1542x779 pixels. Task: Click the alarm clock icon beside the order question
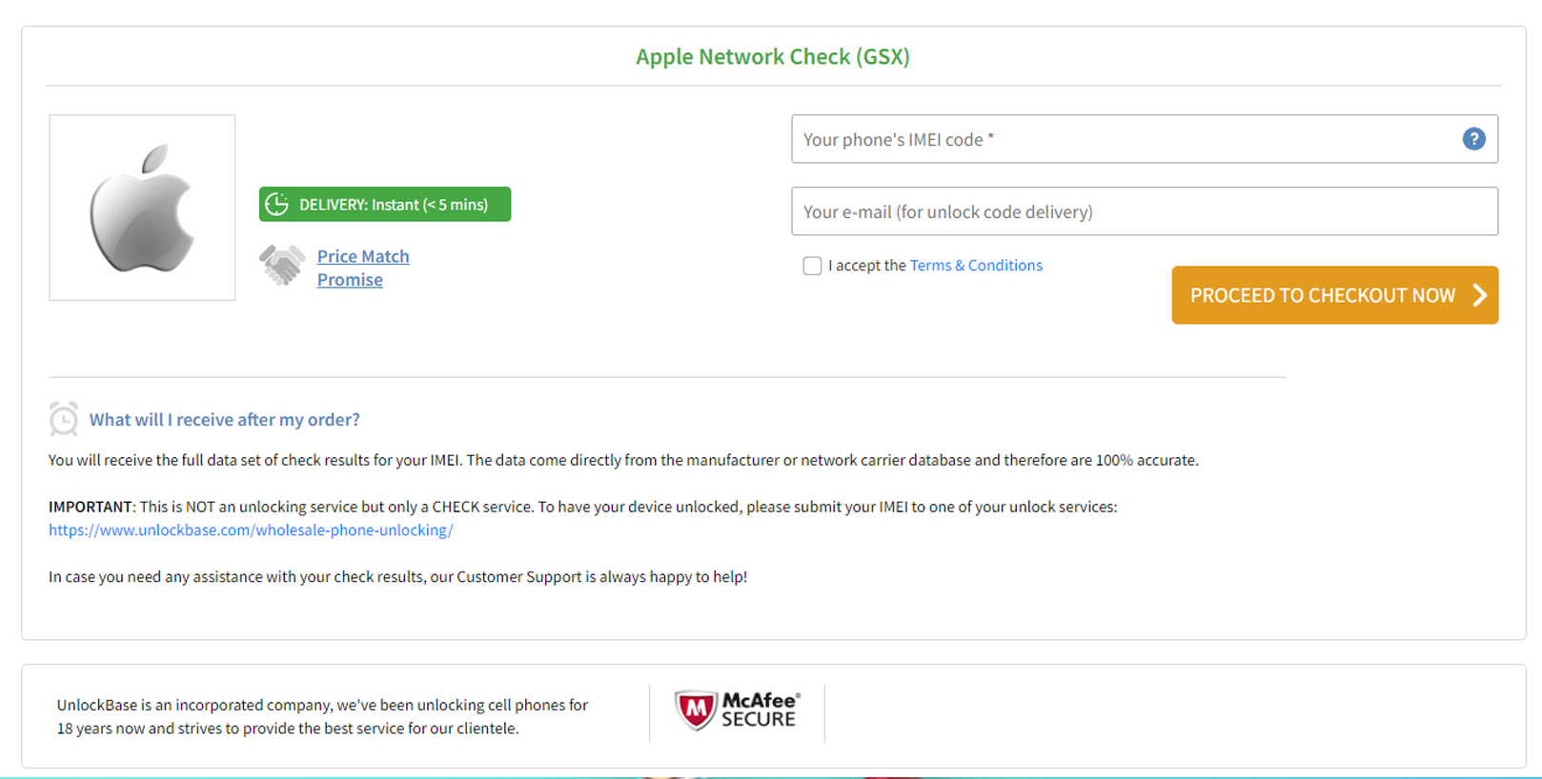click(64, 419)
